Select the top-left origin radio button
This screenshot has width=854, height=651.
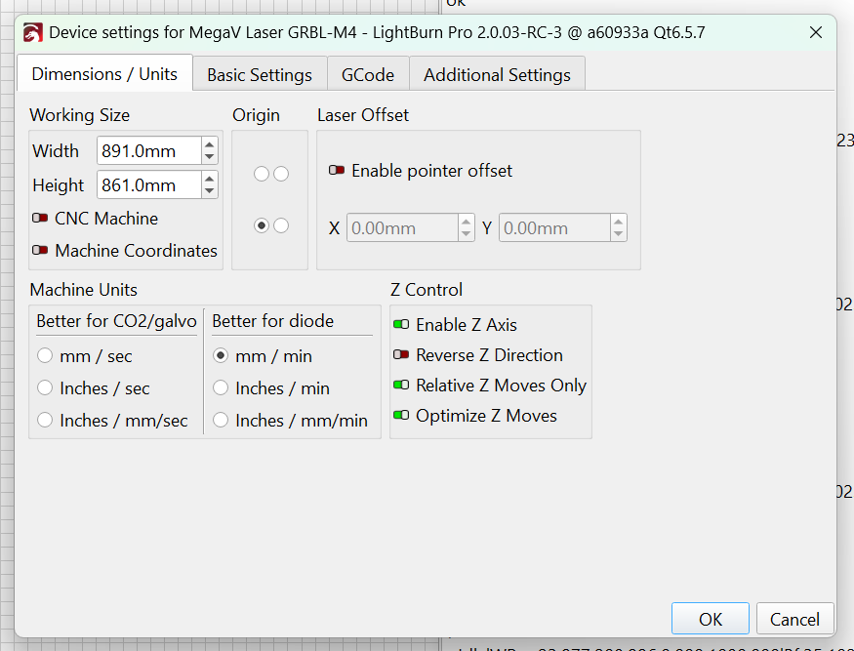262,174
